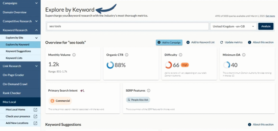Click the Difficulty info icon
The width and height of the screenshot is (278, 131).
(x=181, y=55)
